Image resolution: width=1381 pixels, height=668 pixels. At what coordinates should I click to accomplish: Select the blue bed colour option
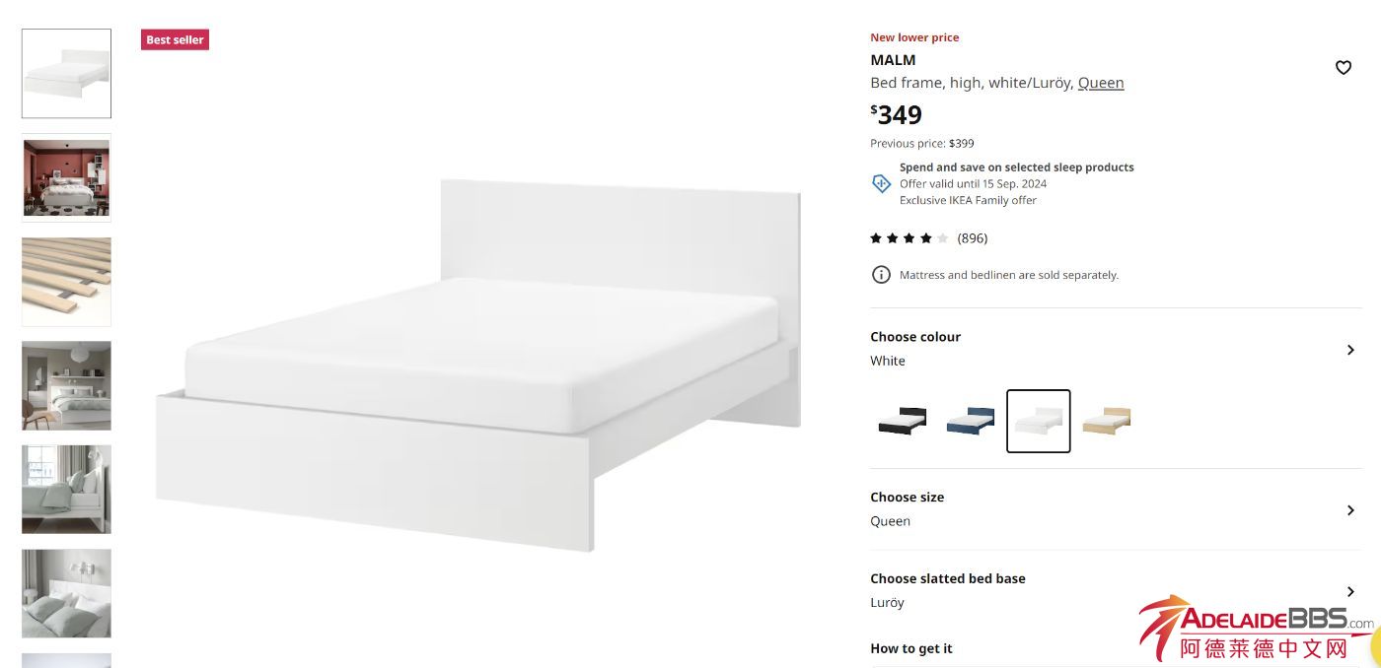tap(971, 421)
